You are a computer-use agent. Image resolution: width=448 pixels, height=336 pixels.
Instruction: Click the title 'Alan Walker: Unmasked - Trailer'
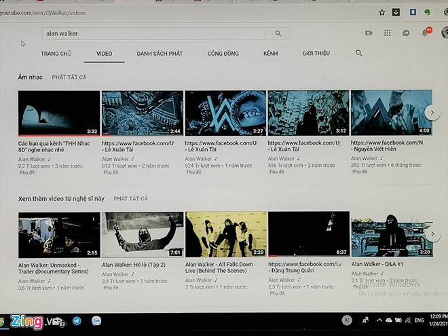pyautogui.click(x=54, y=268)
